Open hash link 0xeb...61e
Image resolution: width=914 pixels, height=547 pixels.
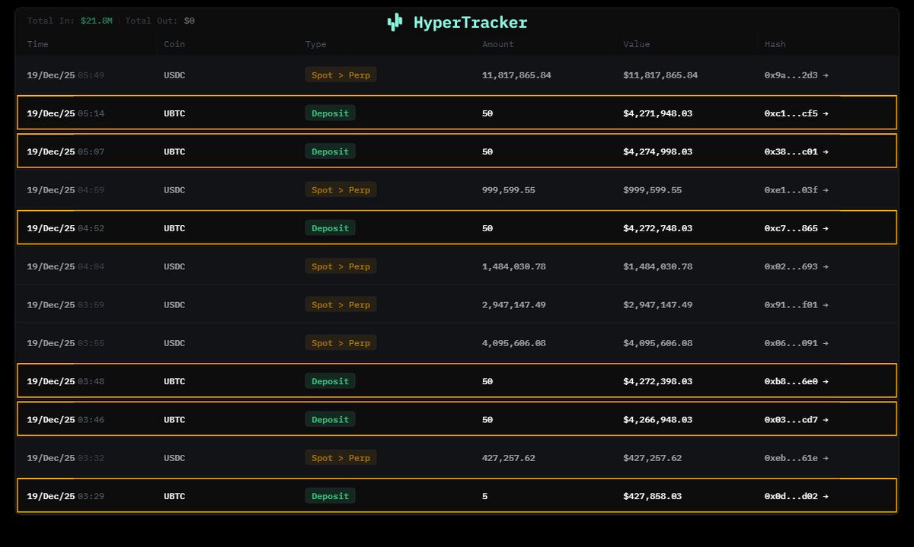click(x=791, y=458)
